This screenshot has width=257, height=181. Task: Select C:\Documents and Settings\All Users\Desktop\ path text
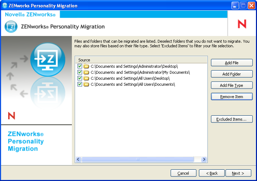click(x=130, y=78)
